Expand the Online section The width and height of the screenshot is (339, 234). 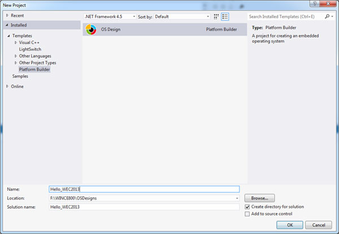coord(7,86)
